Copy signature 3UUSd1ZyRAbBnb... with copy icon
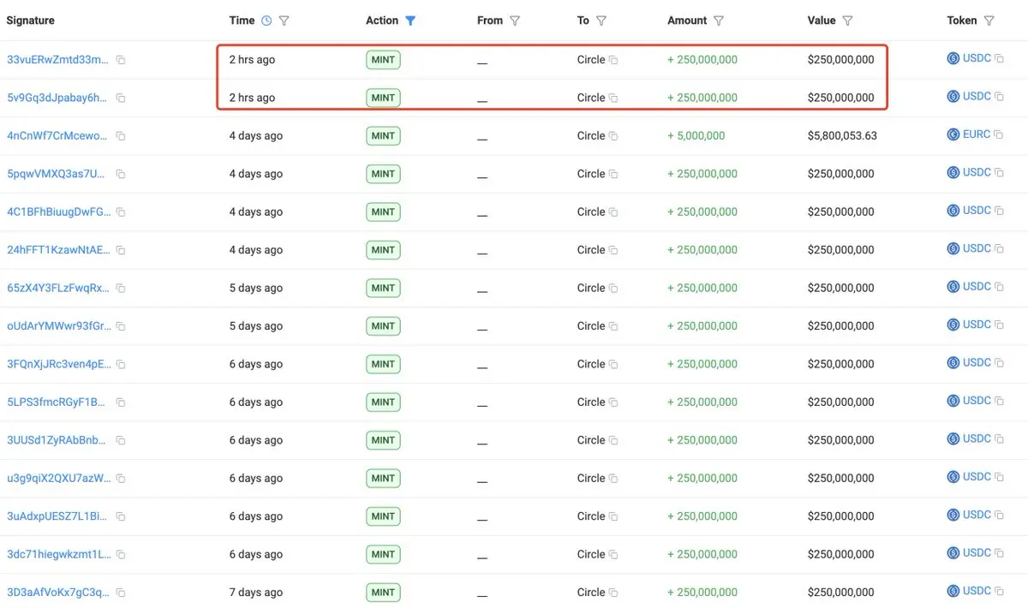This screenshot has height=608, width=1028. coord(121,441)
